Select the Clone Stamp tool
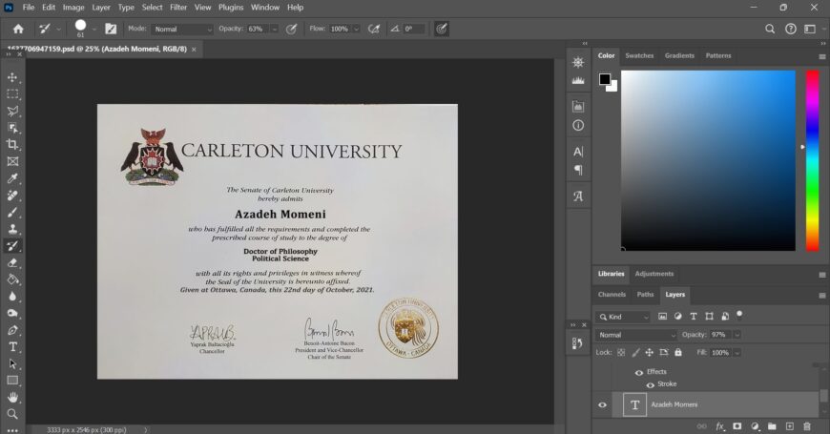 coord(12,229)
